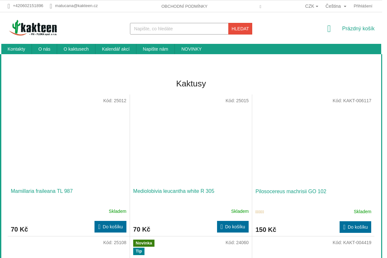Open the O kaktusech menu item
Image resolution: width=387 pixels, height=258 pixels.
[76, 49]
